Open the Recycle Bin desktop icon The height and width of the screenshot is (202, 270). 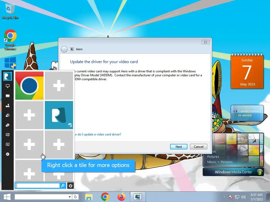click(x=10, y=11)
